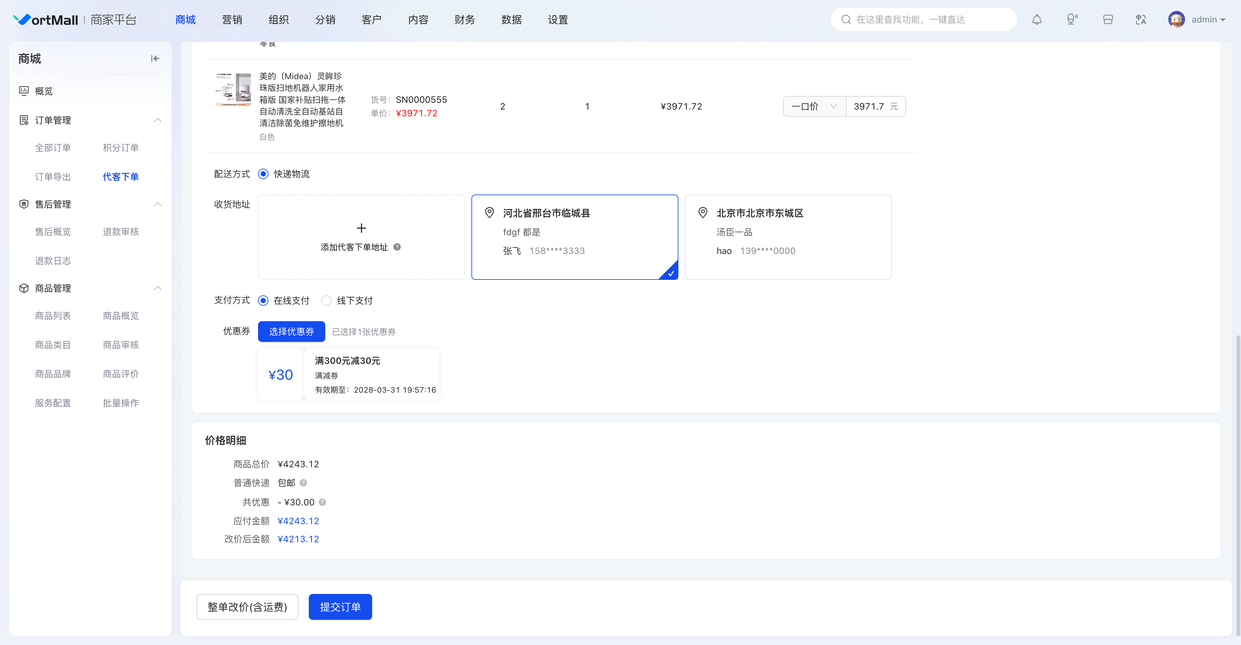The image size is (1241, 645).
Task: Click the plus icon to add address
Action: click(361, 228)
